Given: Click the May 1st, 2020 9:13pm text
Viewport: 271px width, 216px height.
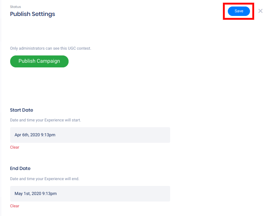Looking at the screenshot, I should (36, 194).
